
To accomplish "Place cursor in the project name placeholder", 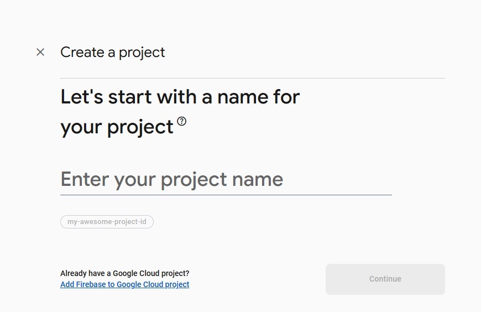I will coord(172,179).
